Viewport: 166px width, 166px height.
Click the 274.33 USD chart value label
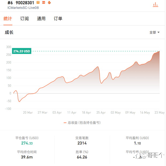coord(22,51)
